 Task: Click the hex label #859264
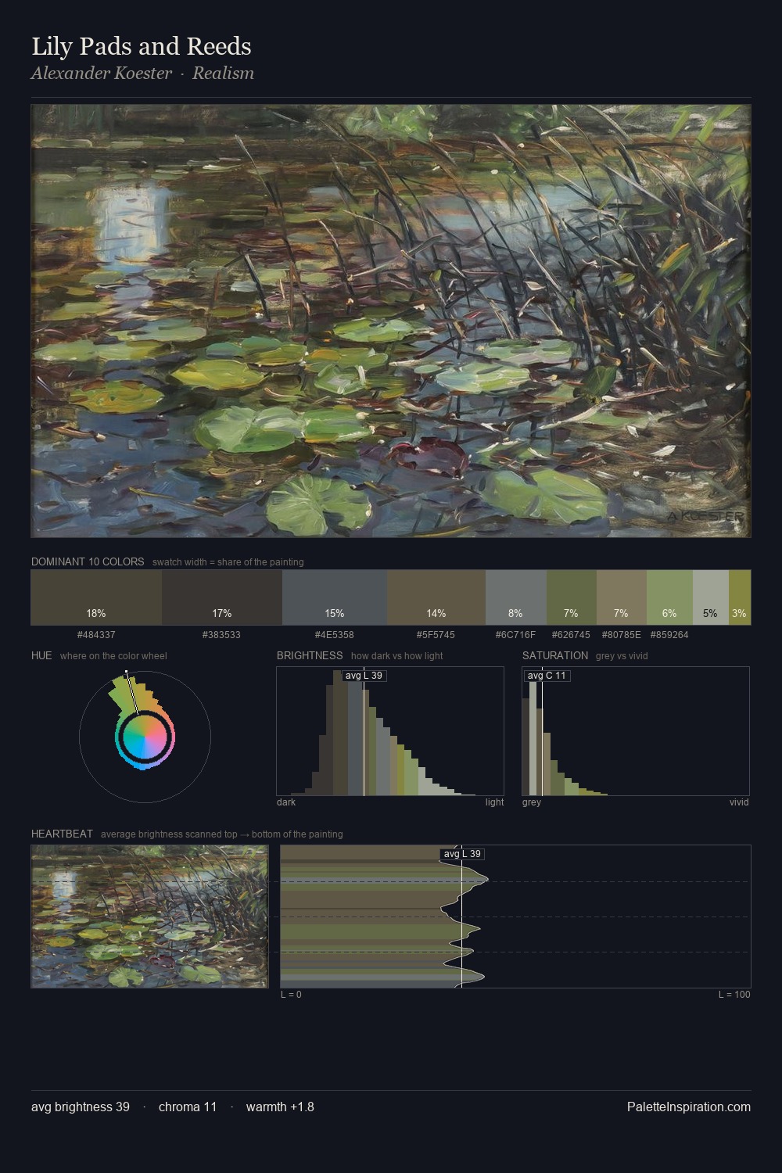click(x=669, y=635)
